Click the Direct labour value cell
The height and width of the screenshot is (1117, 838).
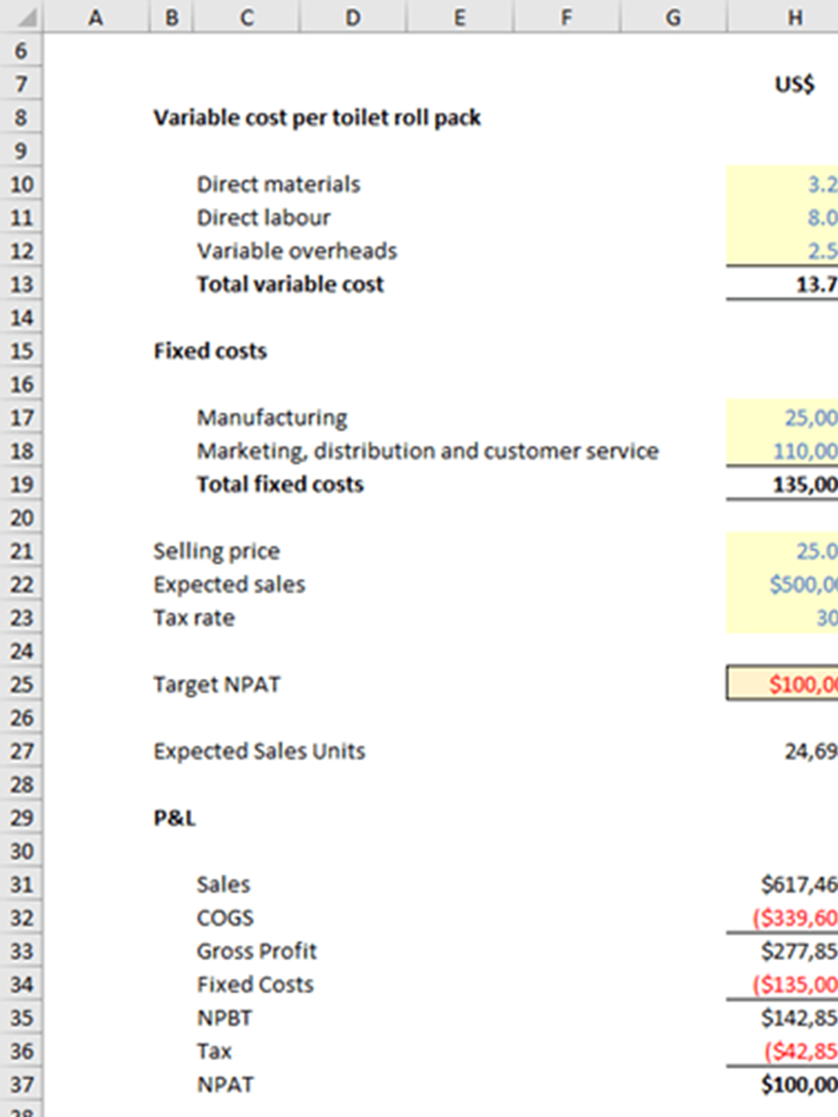(786, 218)
